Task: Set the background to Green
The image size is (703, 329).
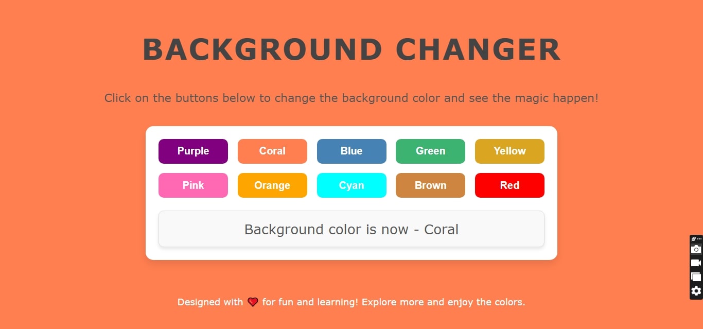Action: (x=430, y=151)
